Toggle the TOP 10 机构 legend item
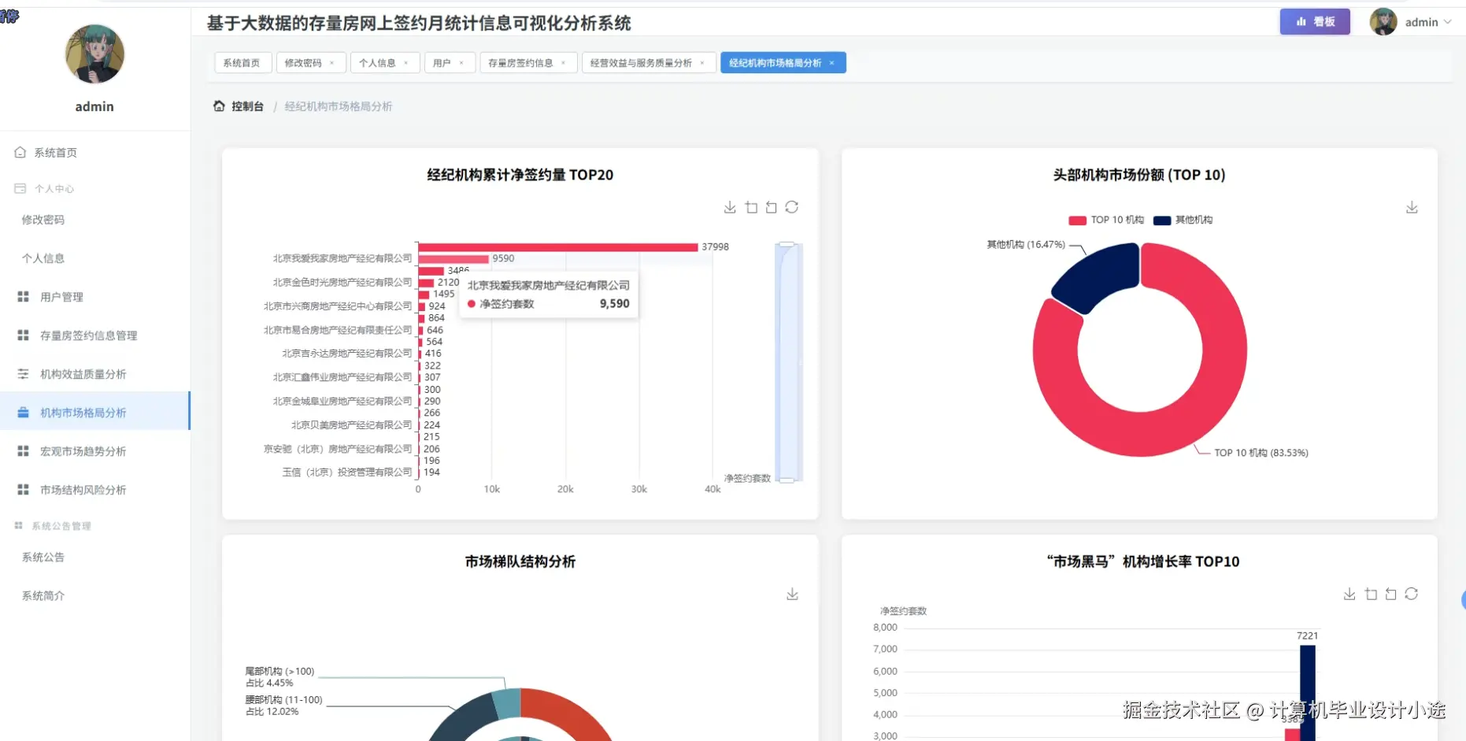Screen dimensions: 1466x741 (x=1106, y=220)
